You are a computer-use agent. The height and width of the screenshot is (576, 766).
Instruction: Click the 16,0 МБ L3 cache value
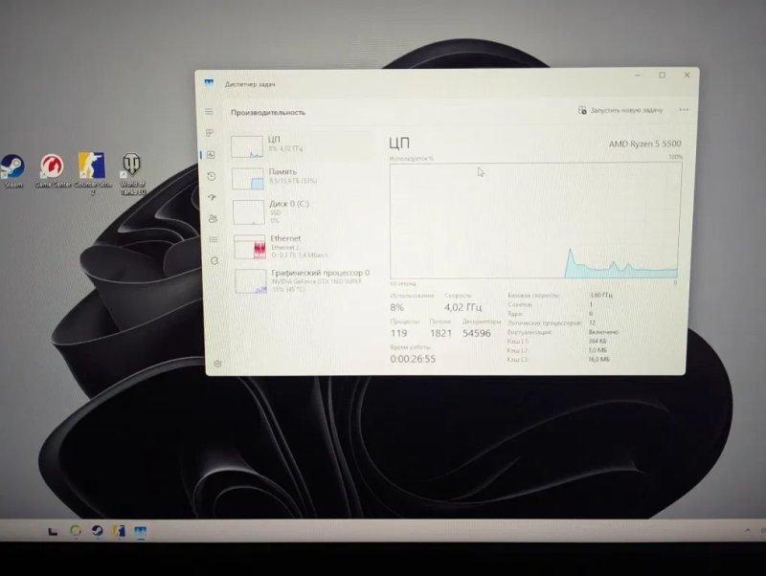tap(599, 359)
